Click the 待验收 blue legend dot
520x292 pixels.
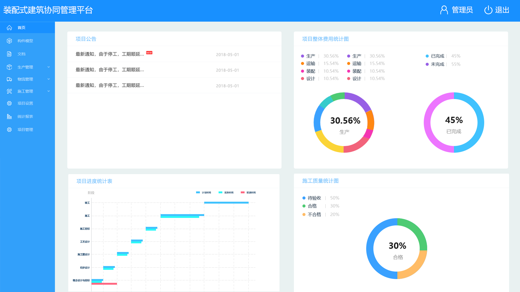[304, 198]
